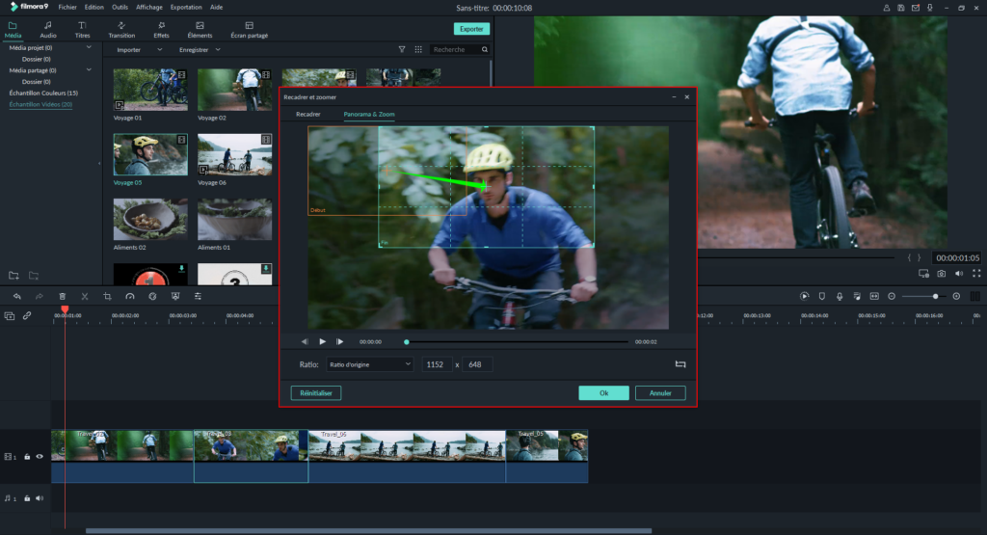Toggle the auto-link chain icon
The width and height of the screenshot is (987, 535).
pyautogui.click(x=27, y=316)
